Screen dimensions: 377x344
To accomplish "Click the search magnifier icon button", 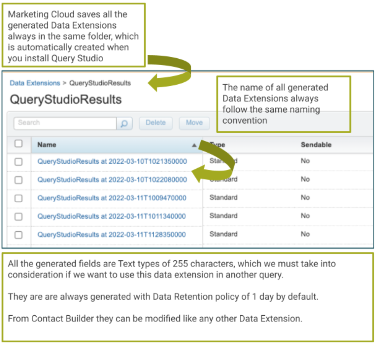I will [124, 123].
